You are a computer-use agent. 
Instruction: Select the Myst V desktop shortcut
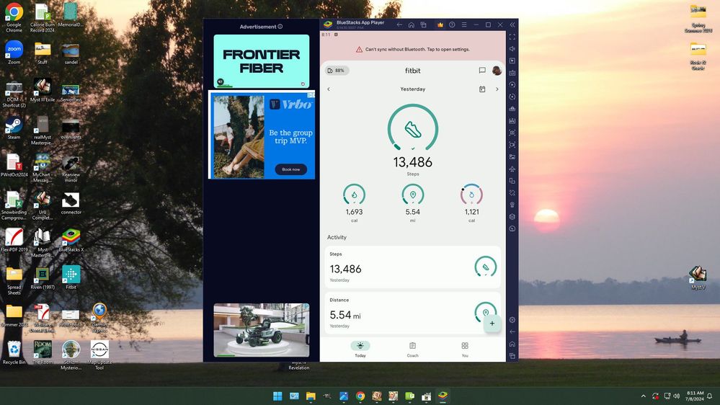click(698, 277)
